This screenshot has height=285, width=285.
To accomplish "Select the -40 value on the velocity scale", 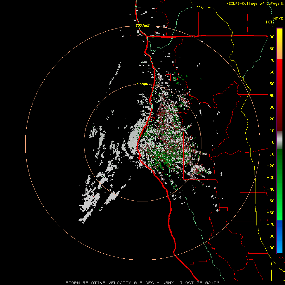I will point(271,189).
